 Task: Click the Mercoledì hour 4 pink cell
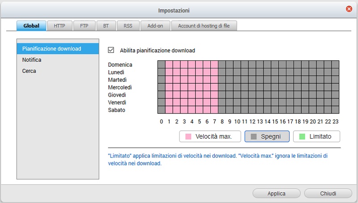[192, 87]
